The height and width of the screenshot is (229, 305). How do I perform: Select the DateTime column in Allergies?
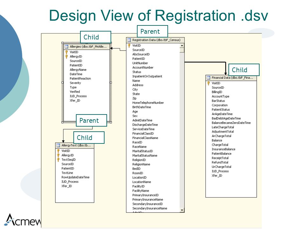[x=76, y=74]
